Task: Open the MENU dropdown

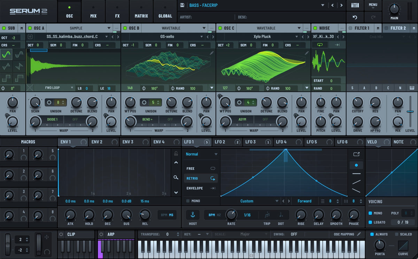Action: click(373, 5)
